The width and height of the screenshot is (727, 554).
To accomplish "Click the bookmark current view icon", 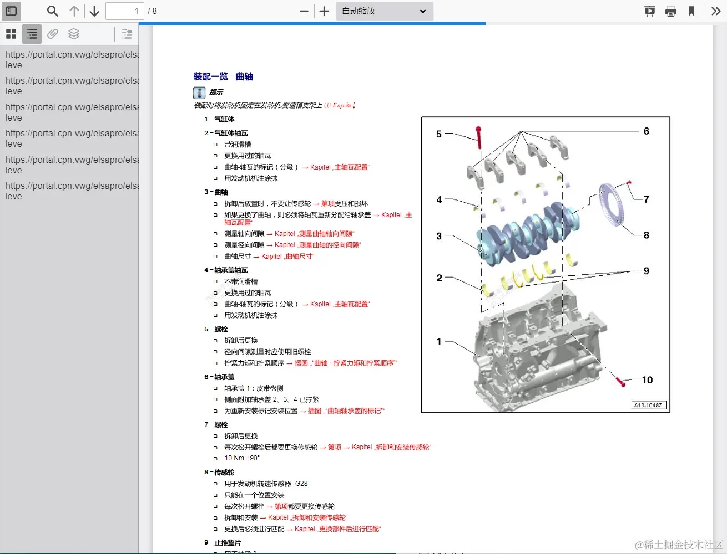I will 691,11.
